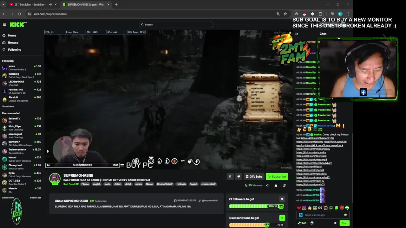The width and height of the screenshot is (406, 228).
Task: Open followed channel yowe
Action: 22,68
